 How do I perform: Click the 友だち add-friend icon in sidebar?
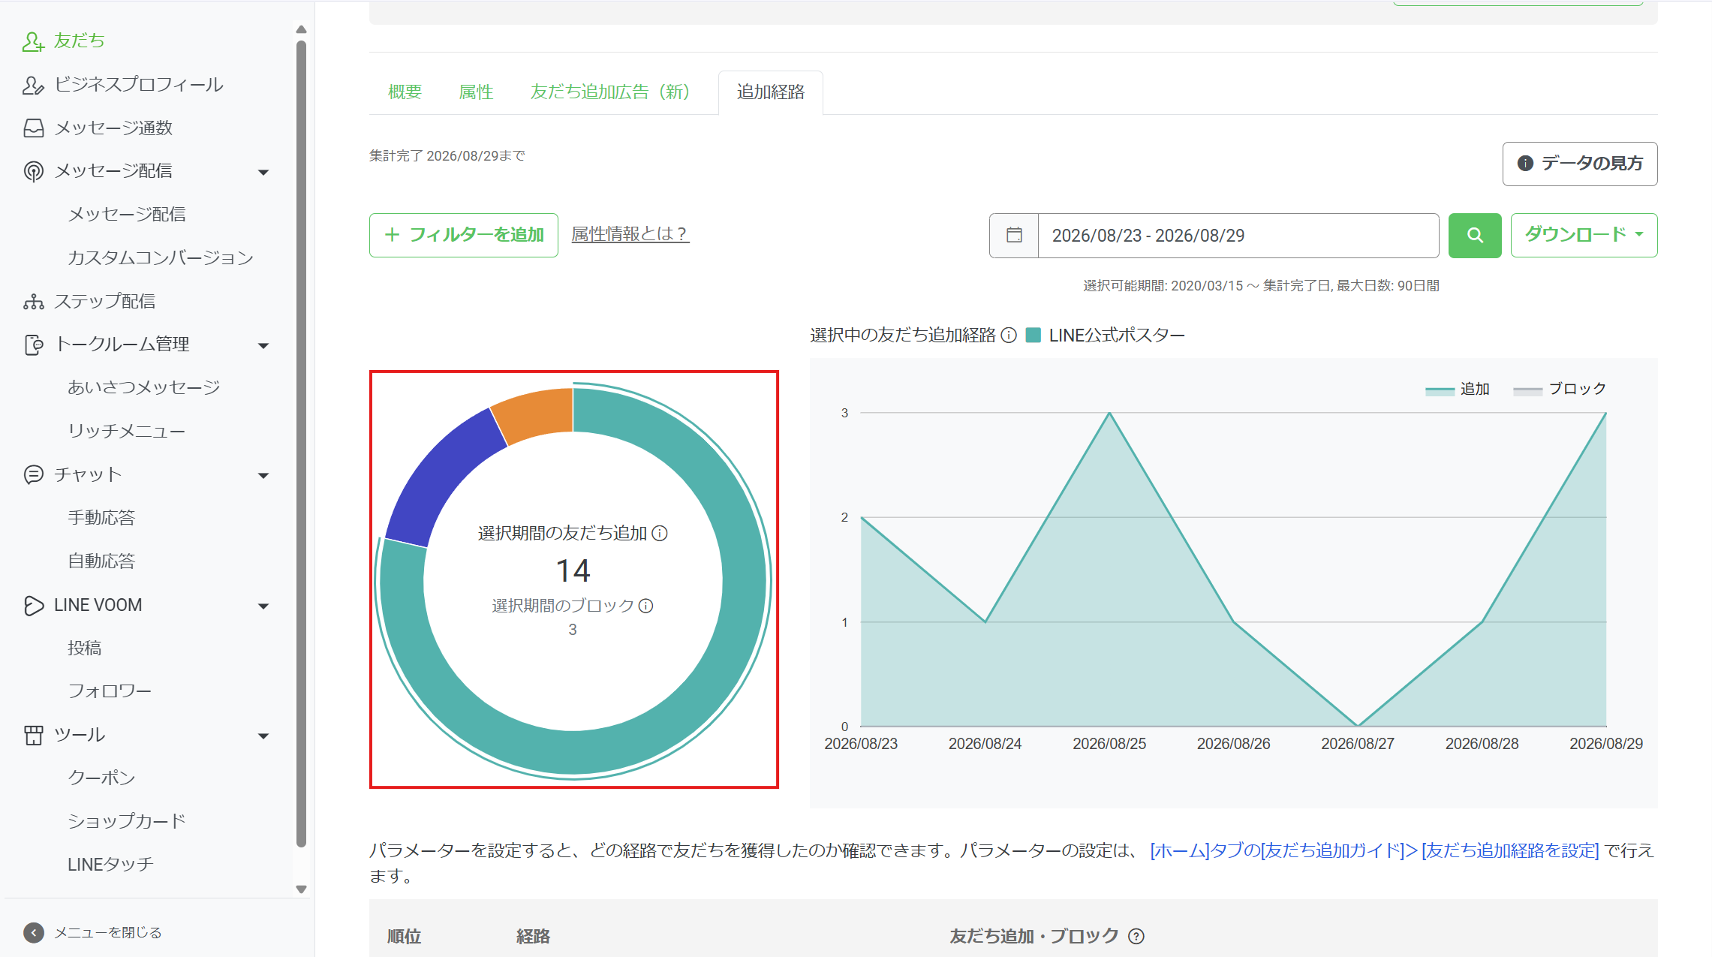pos(33,41)
